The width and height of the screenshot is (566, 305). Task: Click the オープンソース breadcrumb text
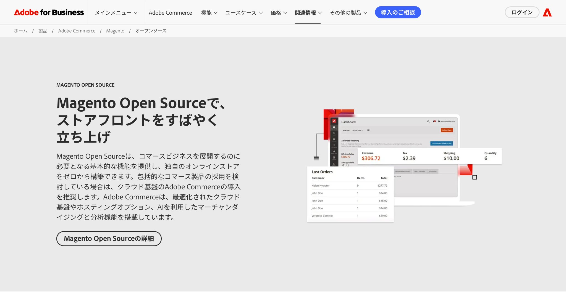[151, 31]
